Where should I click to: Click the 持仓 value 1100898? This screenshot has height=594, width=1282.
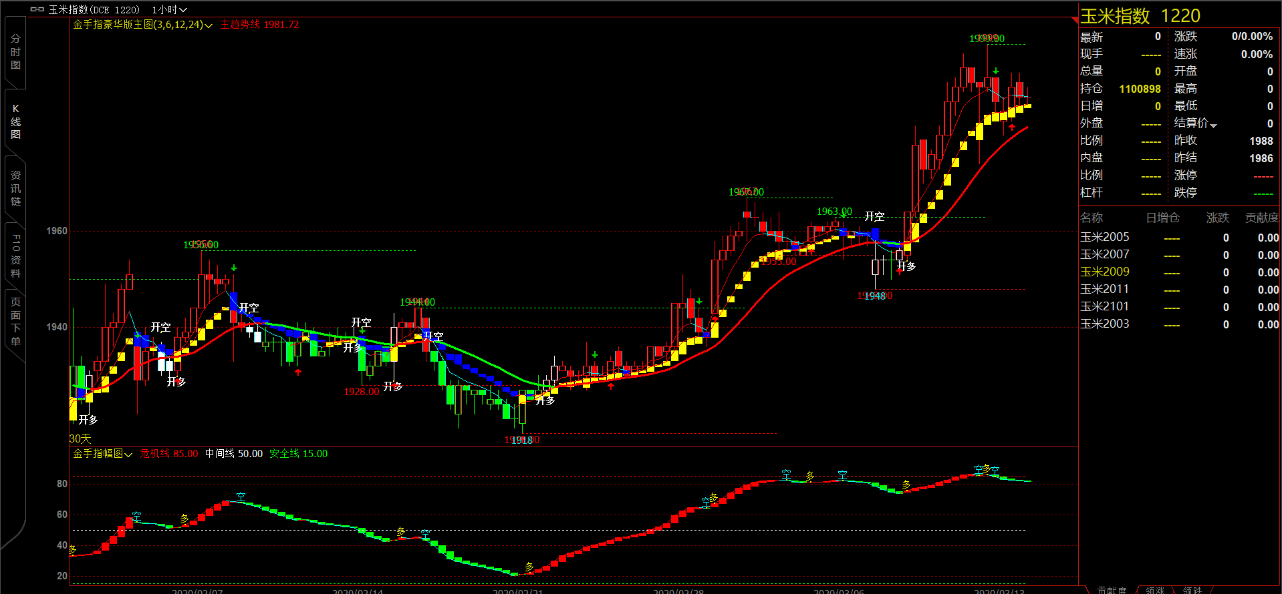(1140, 89)
